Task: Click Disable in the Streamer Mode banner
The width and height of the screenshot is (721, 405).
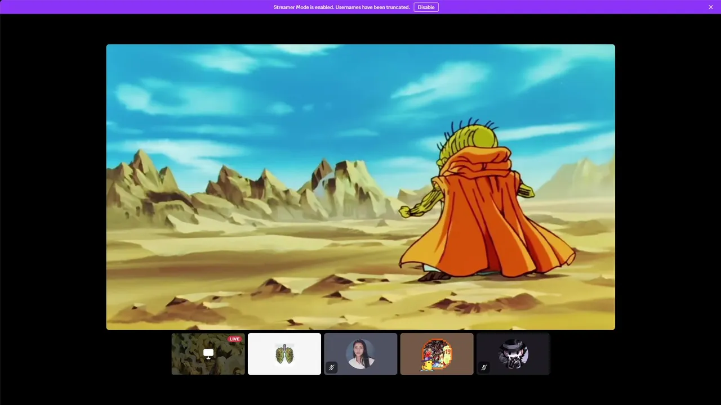Action: (x=426, y=7)
